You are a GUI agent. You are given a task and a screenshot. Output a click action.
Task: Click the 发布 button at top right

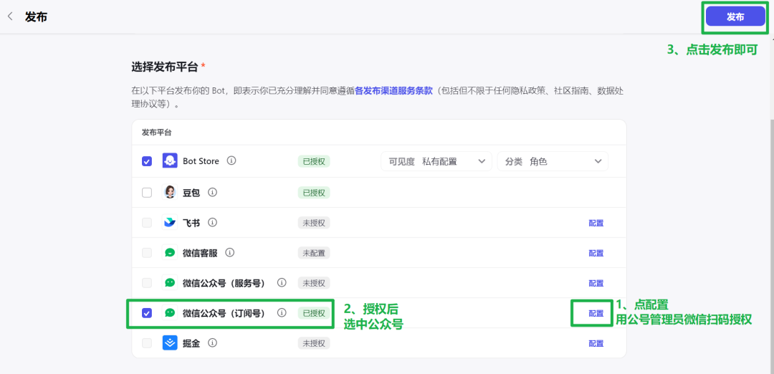735,16
